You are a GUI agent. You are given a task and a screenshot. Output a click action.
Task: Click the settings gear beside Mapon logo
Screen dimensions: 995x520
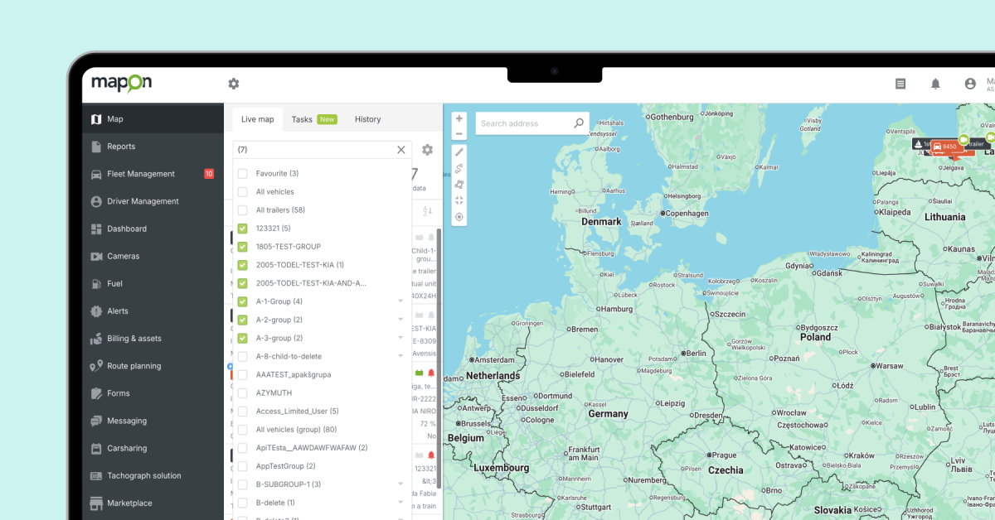234,84
